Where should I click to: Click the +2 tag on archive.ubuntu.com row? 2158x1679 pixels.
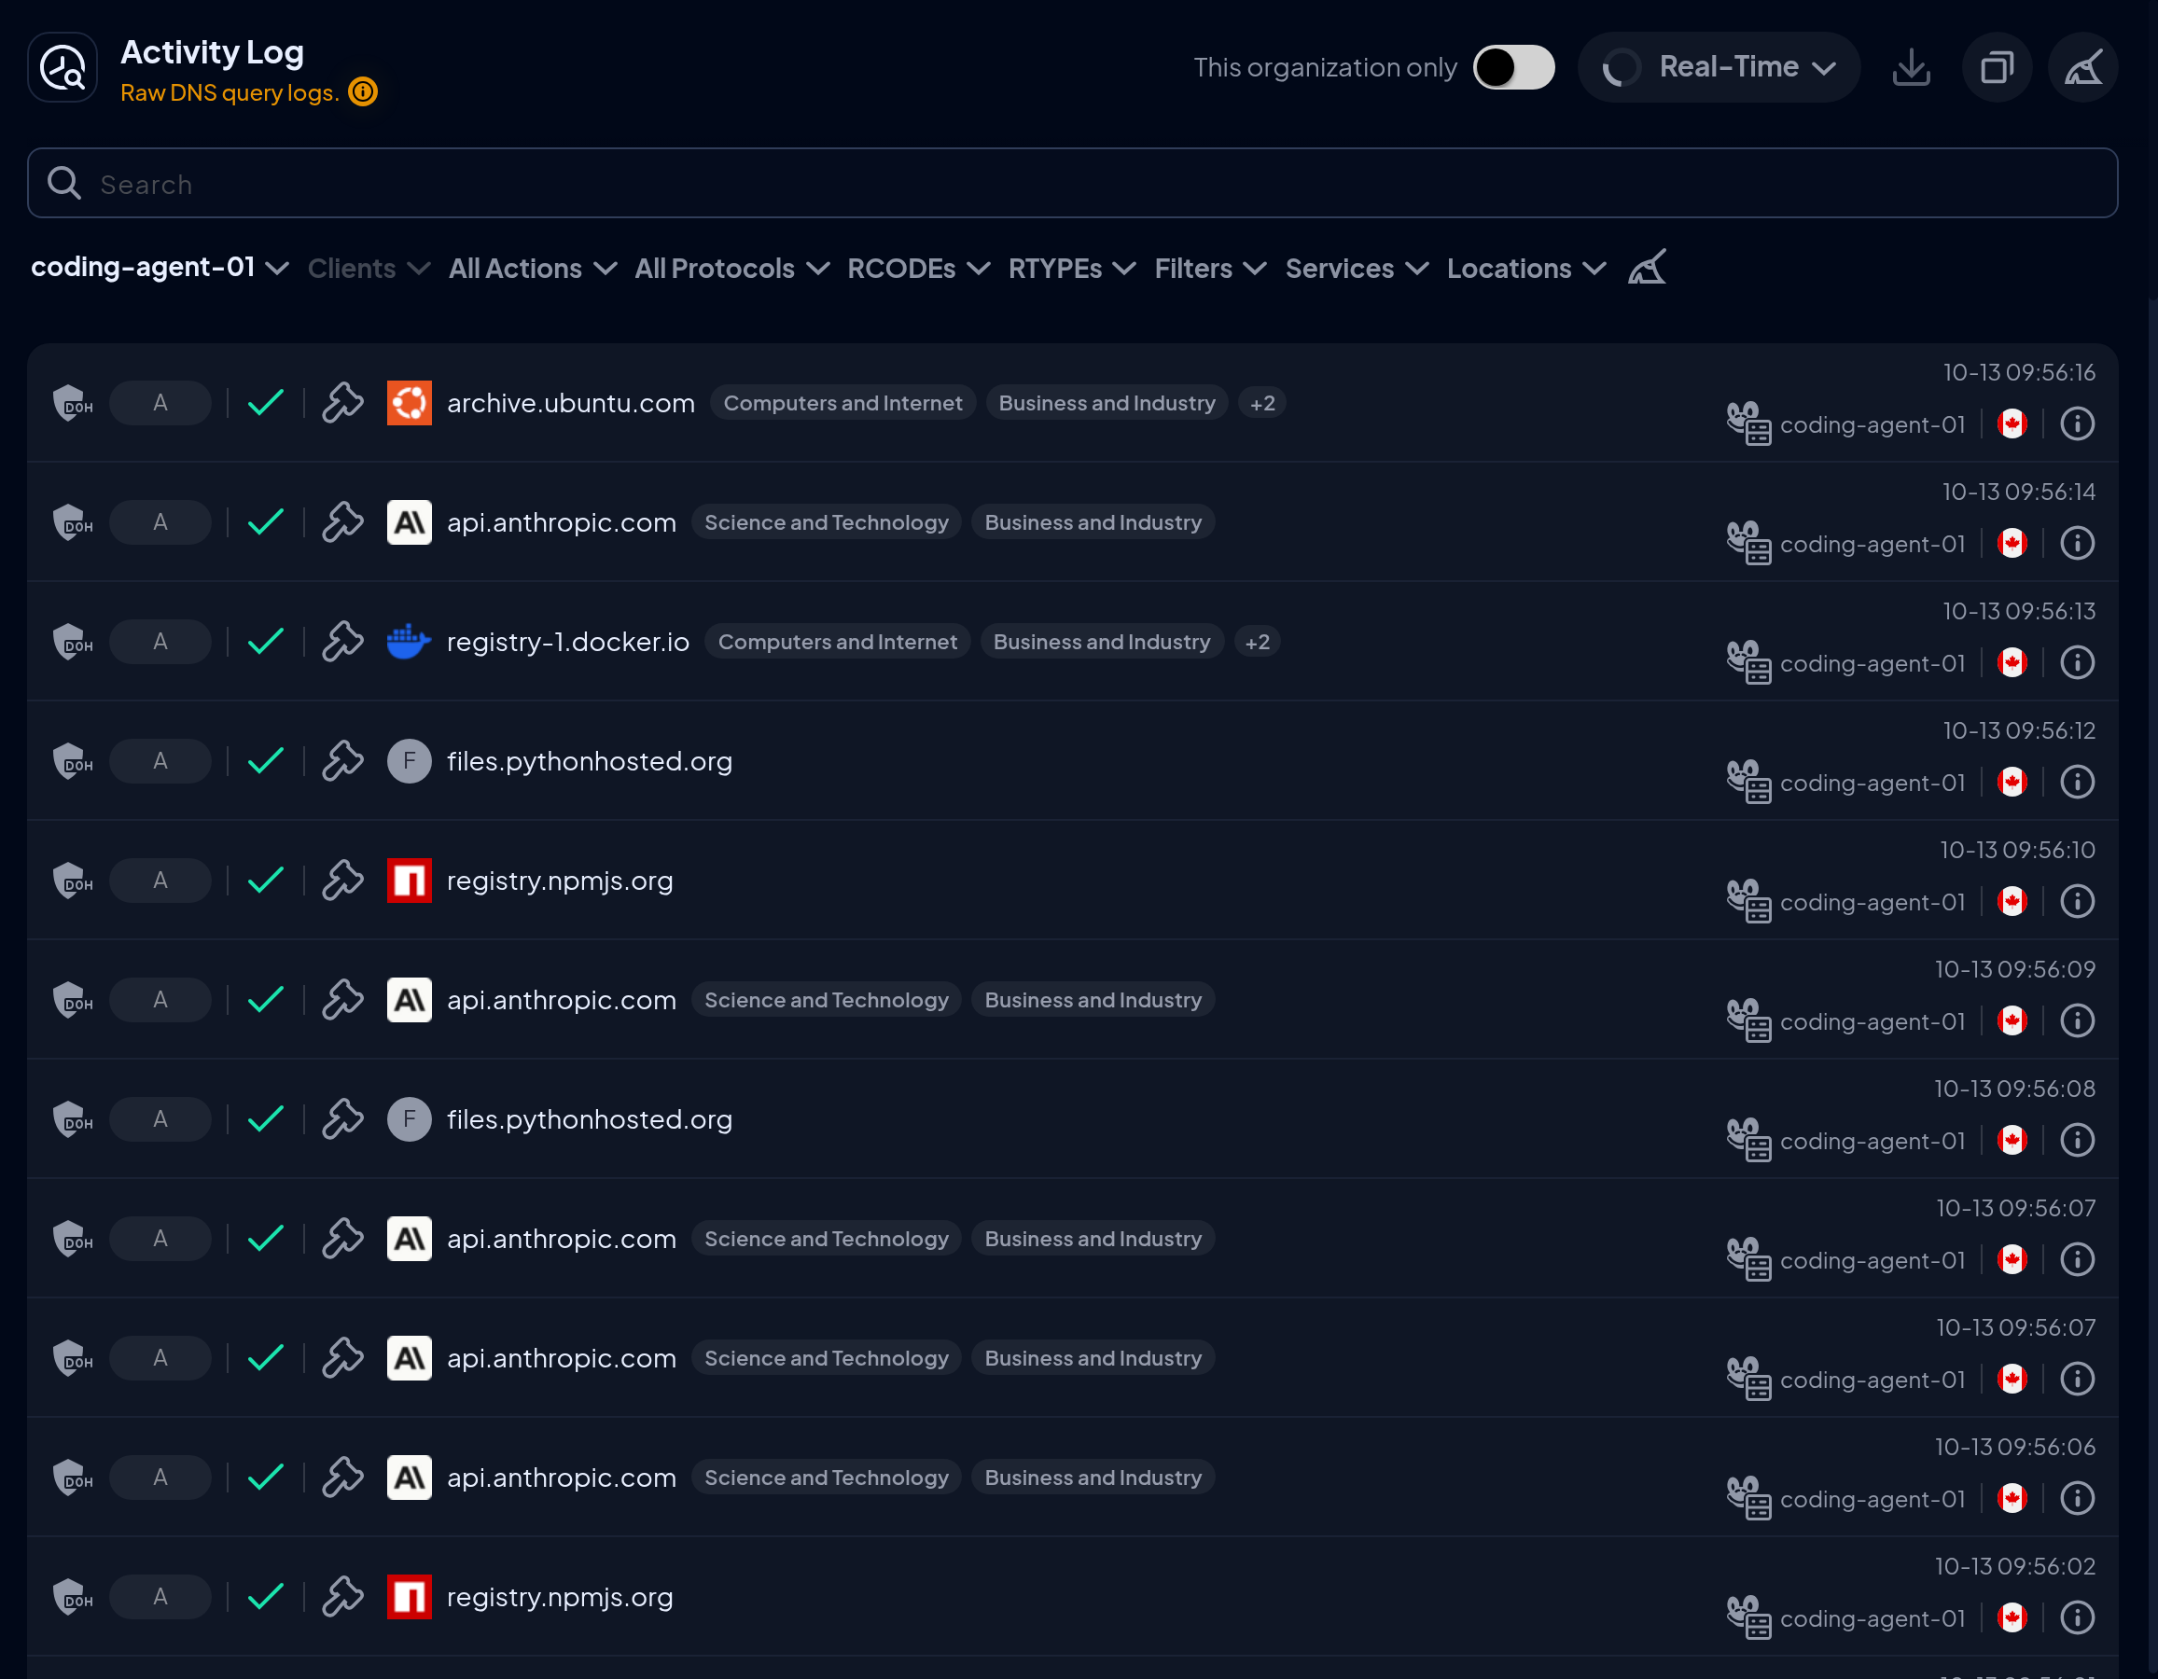coord(1261,403)
